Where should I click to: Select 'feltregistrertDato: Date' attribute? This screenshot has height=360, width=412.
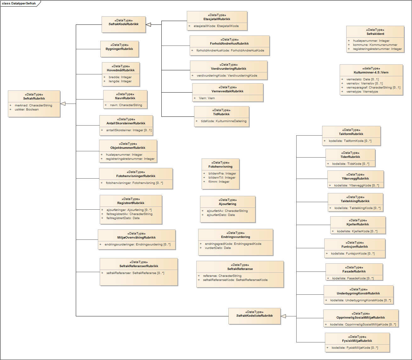click(x=123, y=218)
